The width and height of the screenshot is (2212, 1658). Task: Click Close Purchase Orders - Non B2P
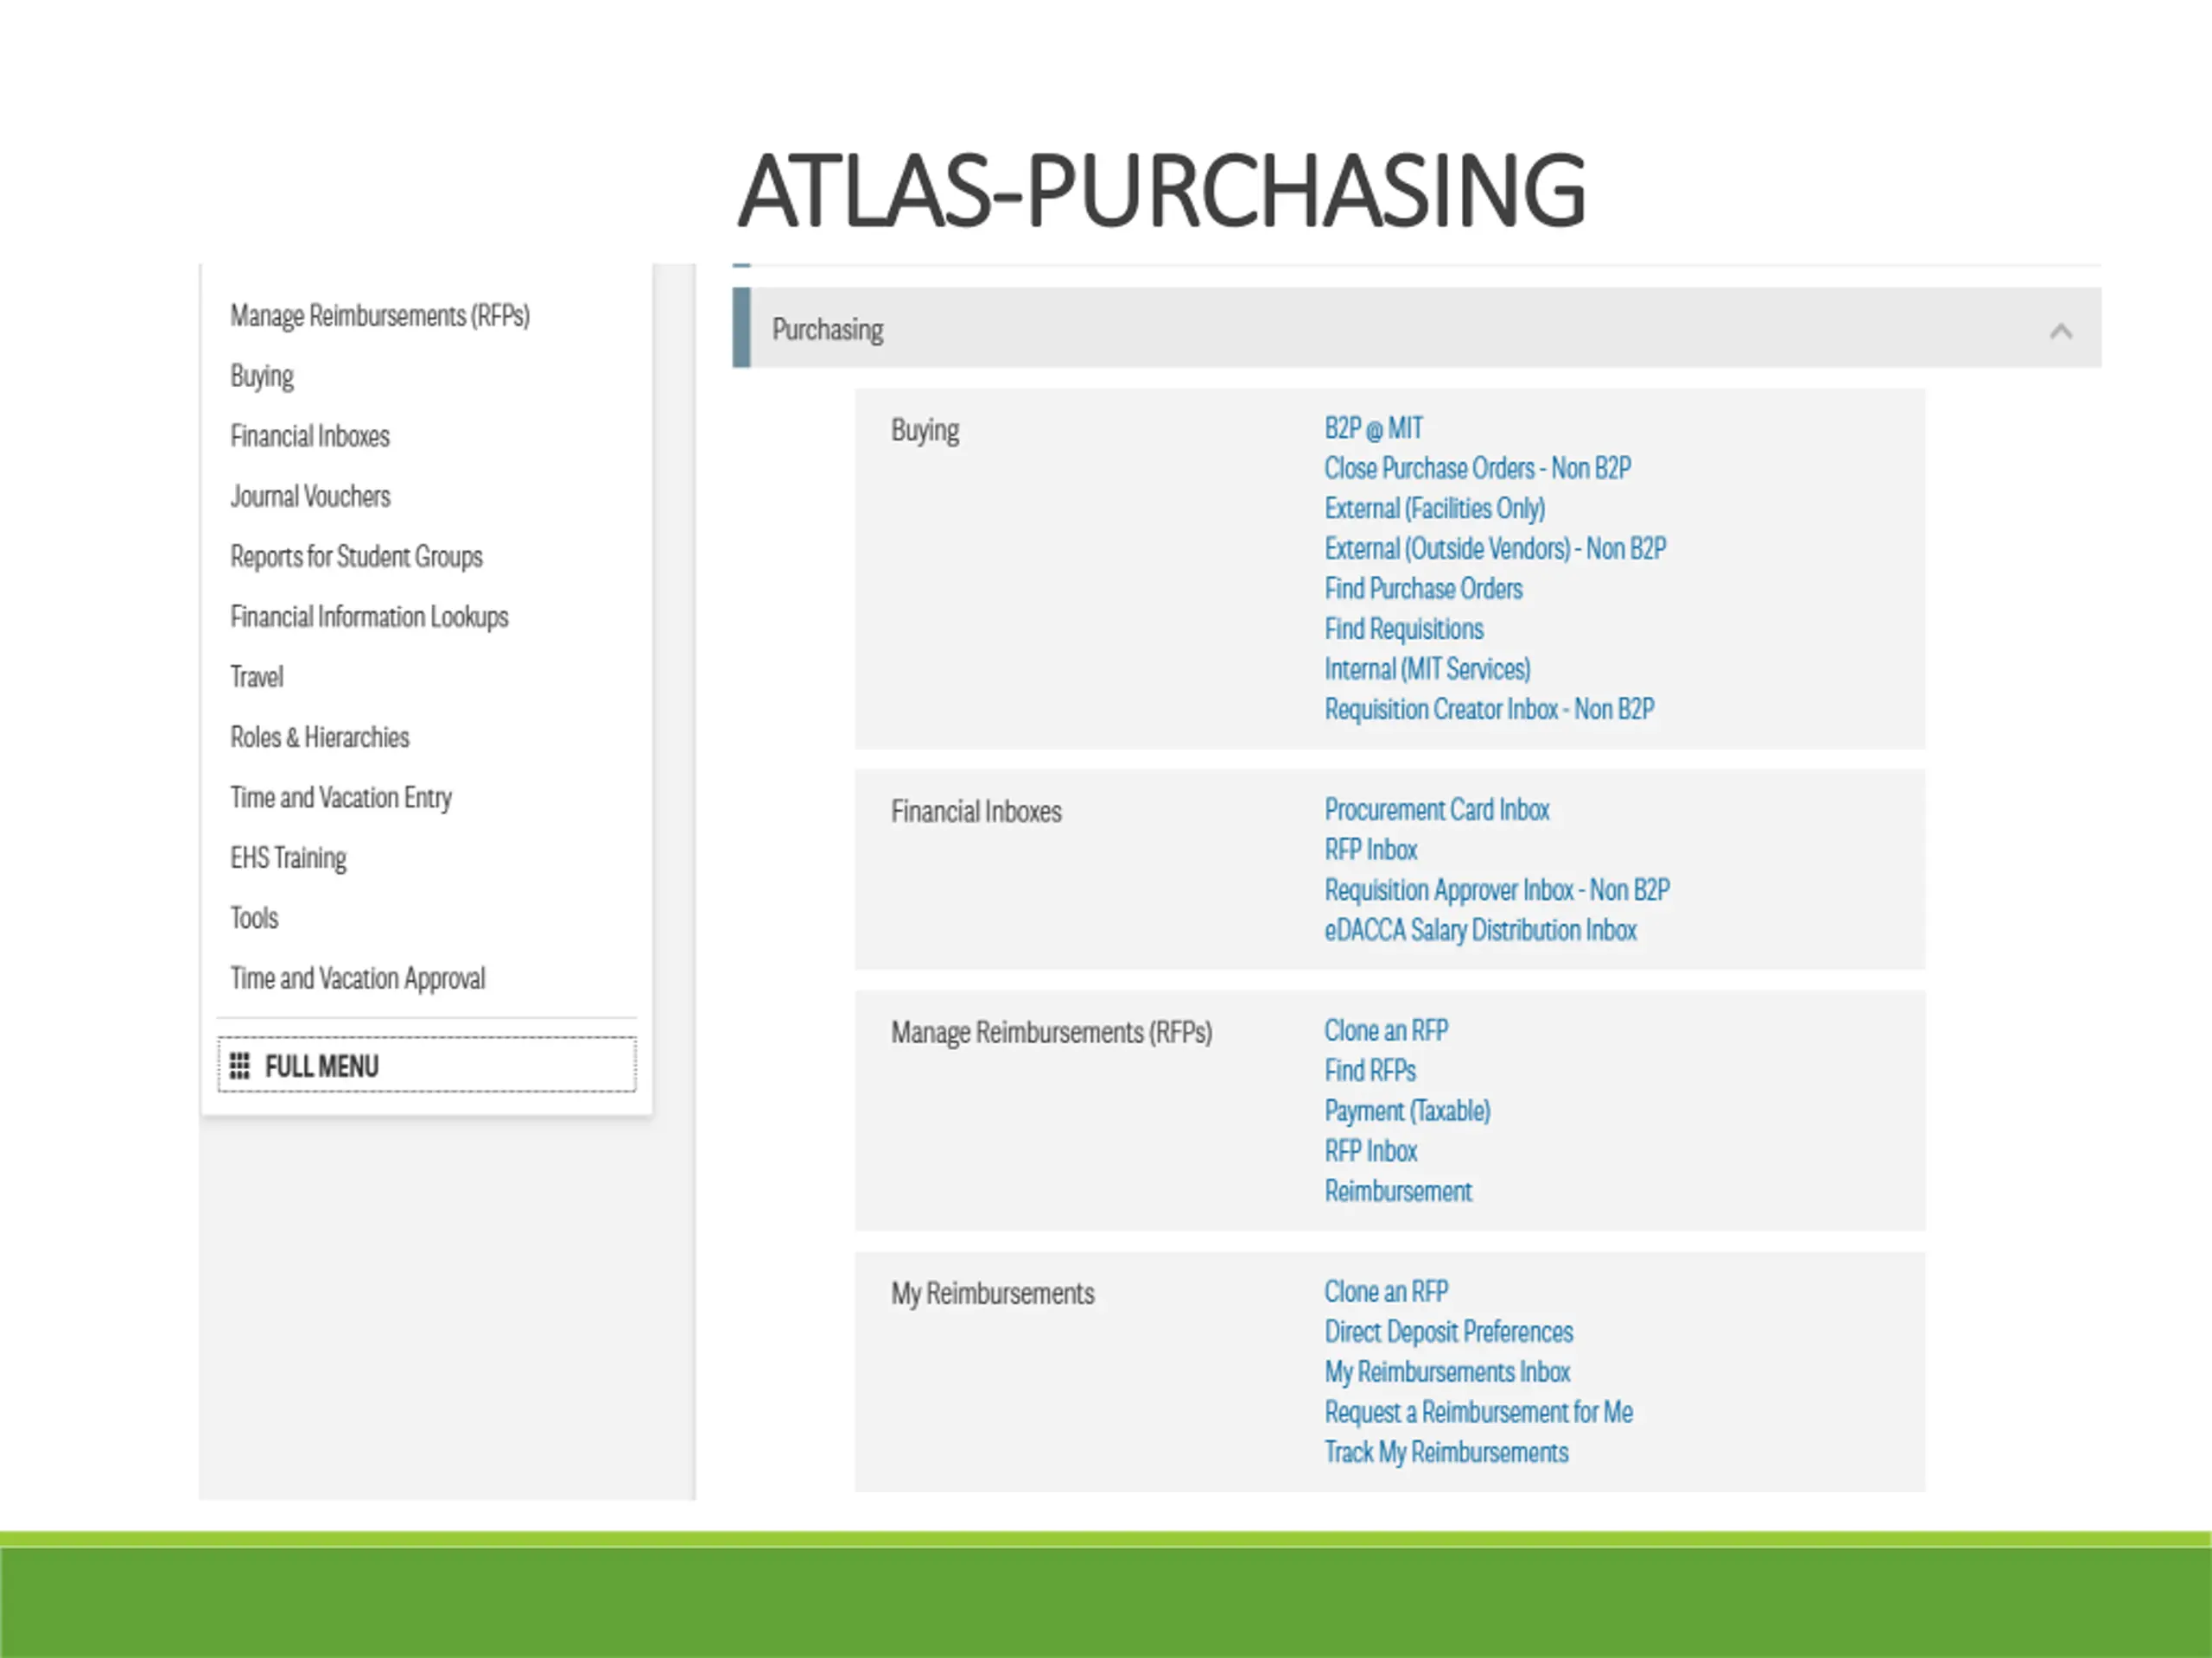pos(1477,469)
